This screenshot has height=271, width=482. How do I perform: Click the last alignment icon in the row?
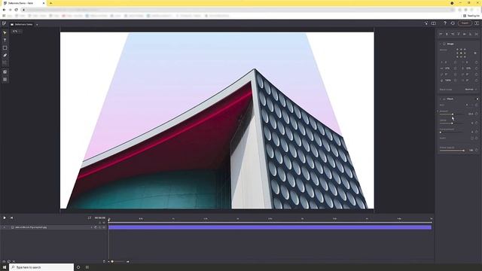476,34
